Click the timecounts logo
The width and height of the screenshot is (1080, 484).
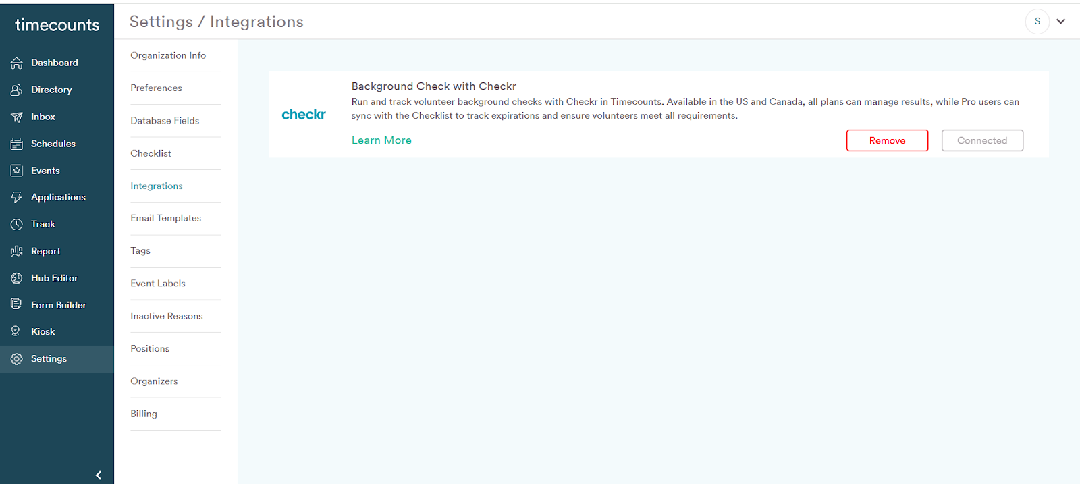click(x=57, y=25)
